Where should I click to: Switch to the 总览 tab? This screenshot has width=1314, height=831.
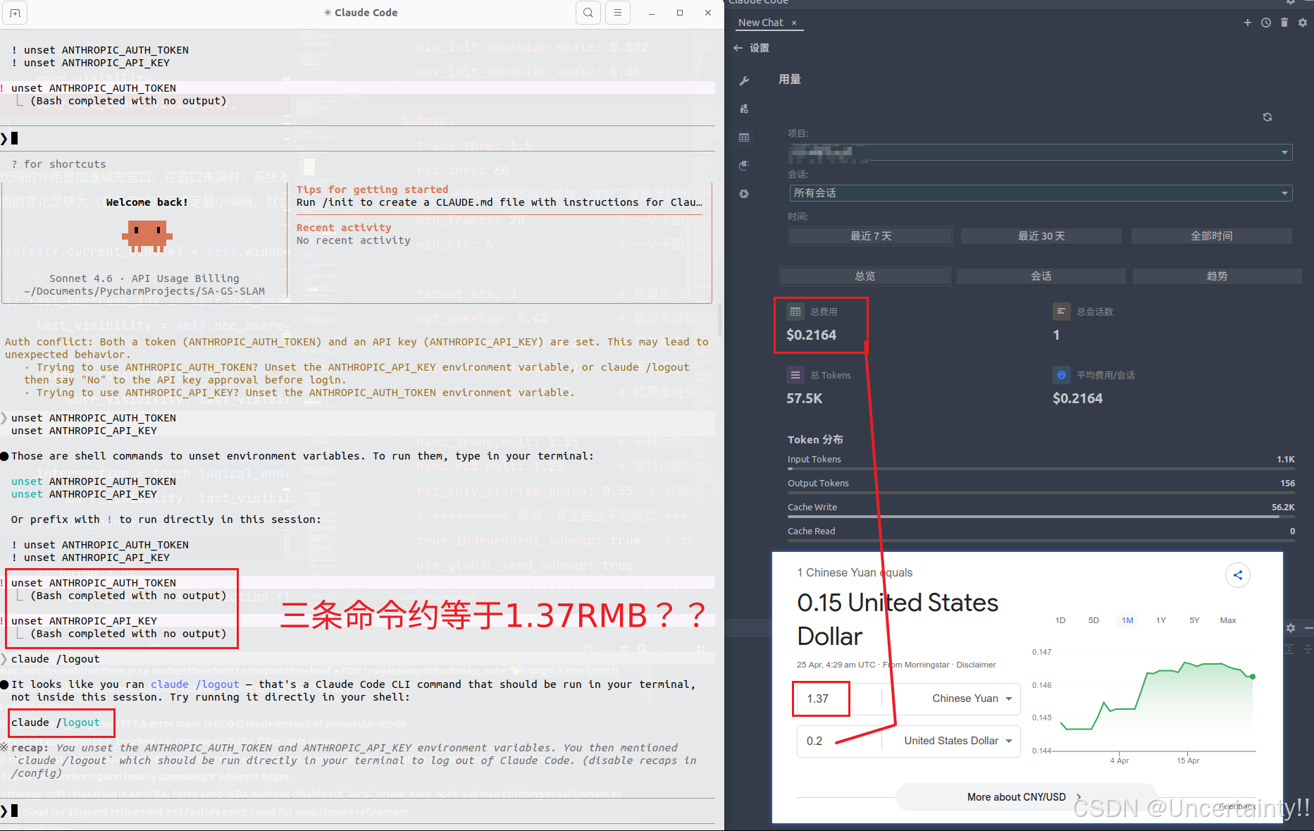point(865,276)
